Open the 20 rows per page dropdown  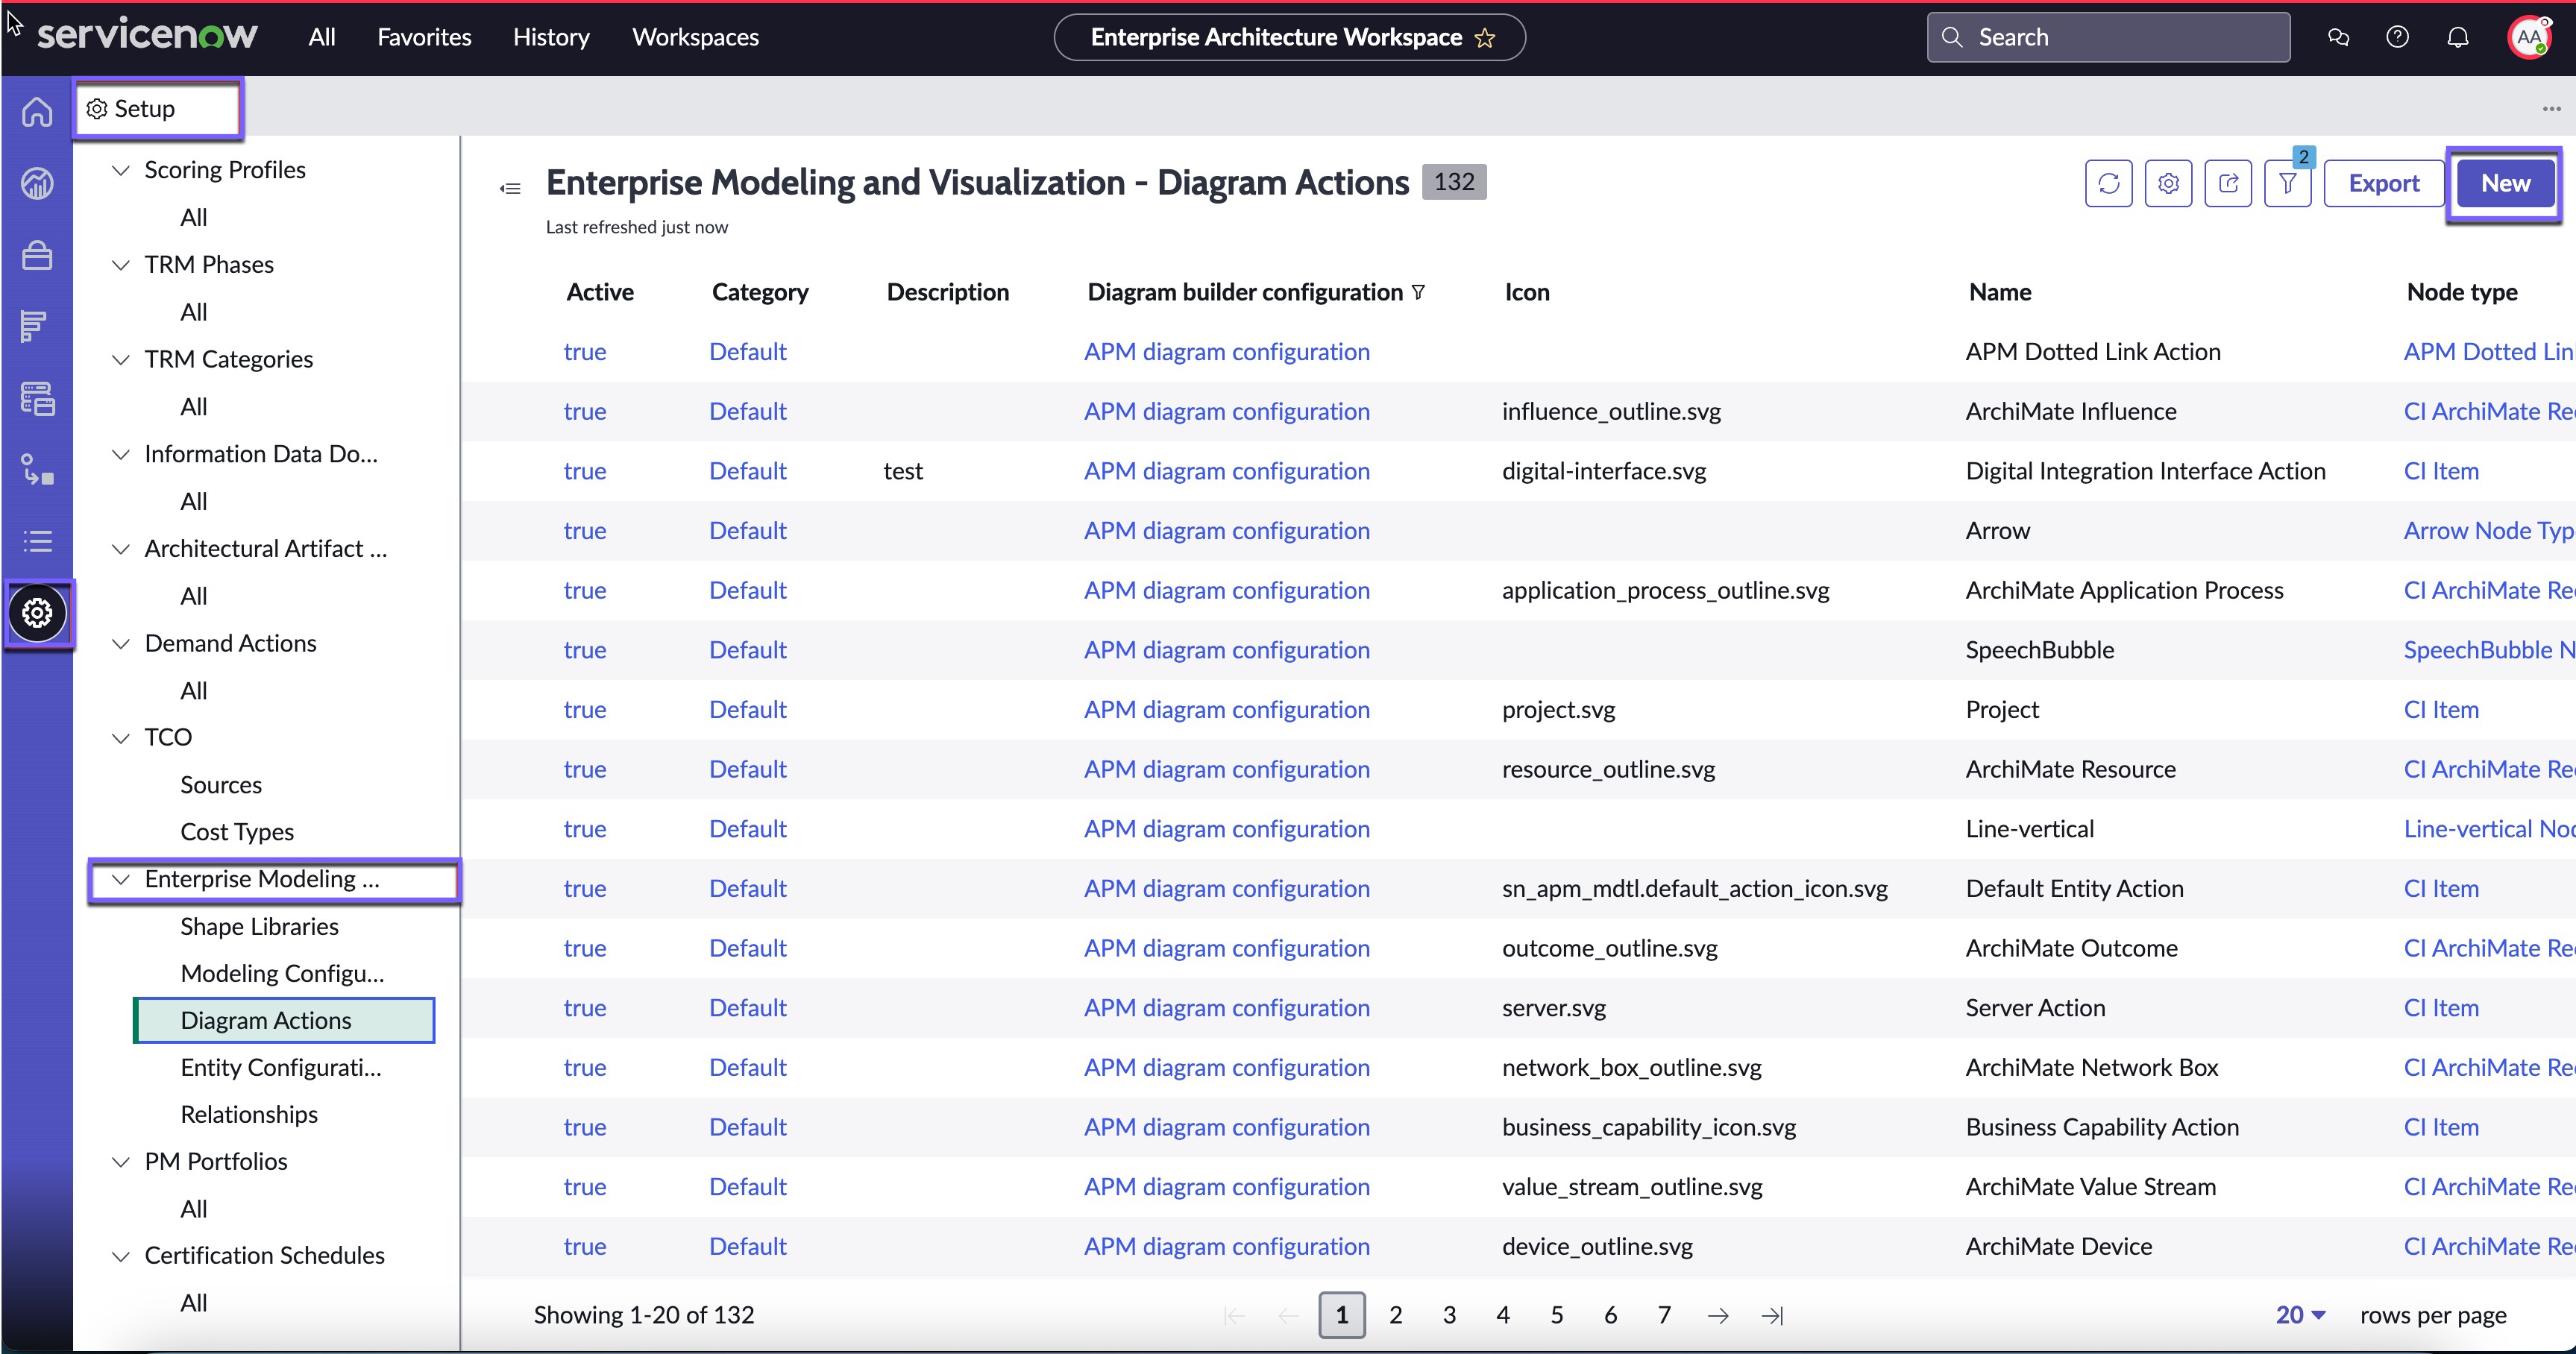(2300, 1315)
